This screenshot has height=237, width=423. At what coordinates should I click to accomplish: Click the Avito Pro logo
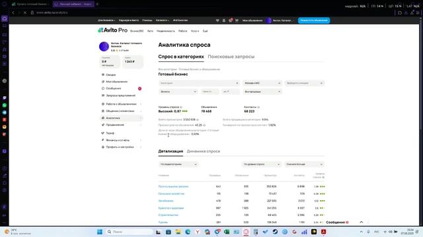coord(112,30)
